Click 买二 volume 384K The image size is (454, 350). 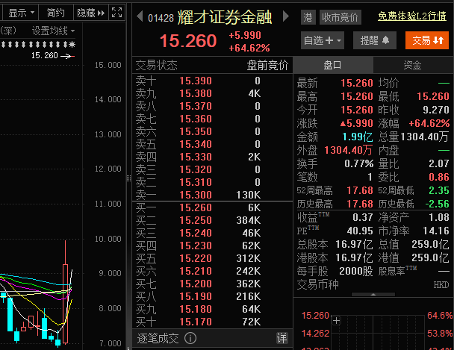[249, 220]
